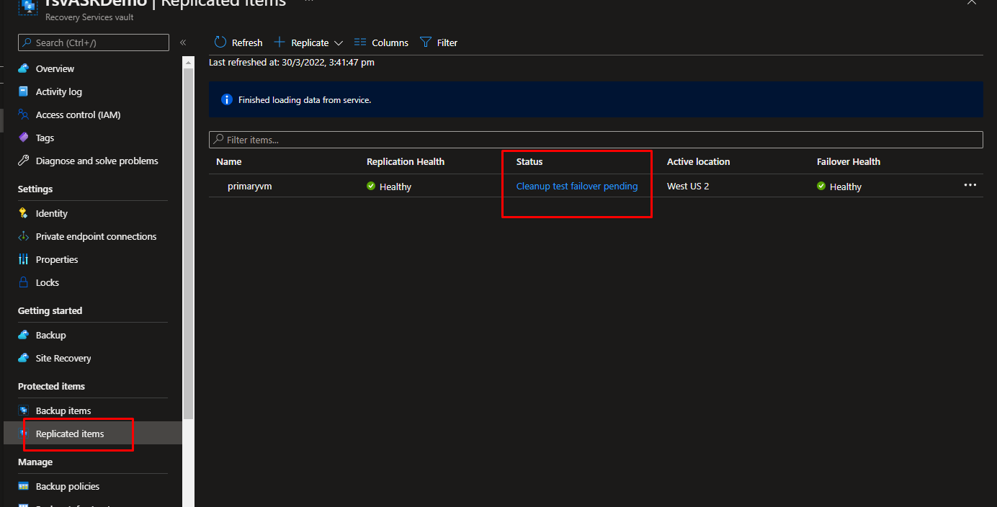The width and height of the screenshot is (997, 507).
Task: Select Diagnose and solve problems
Action: point(24,161)
